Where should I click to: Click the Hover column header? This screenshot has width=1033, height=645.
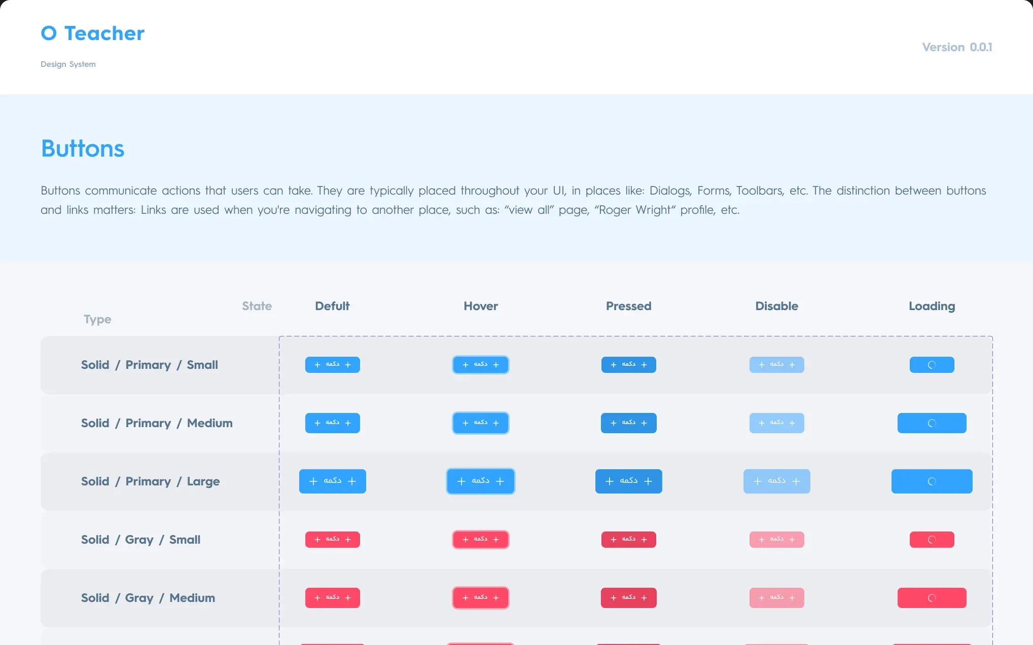pyautogui.click(x=481, y=306)
